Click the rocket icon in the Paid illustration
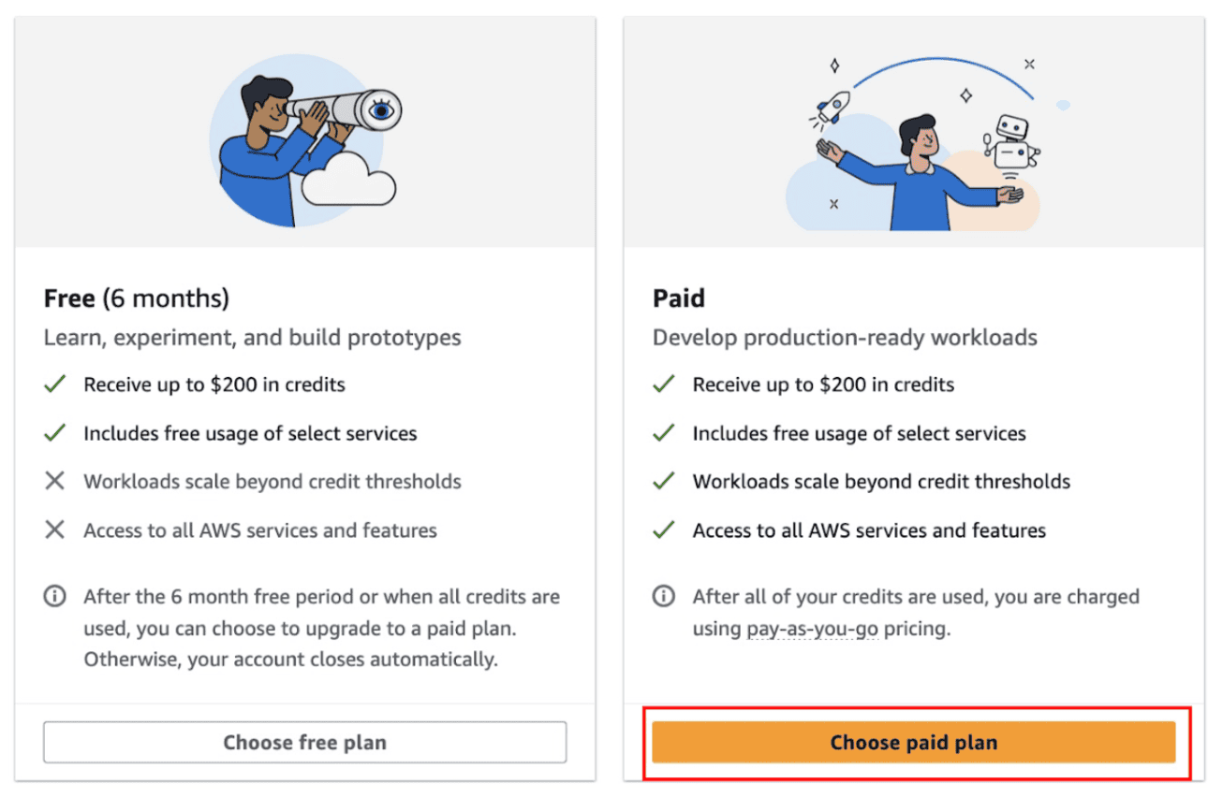 pyautogui.click(x=832, y=106)
